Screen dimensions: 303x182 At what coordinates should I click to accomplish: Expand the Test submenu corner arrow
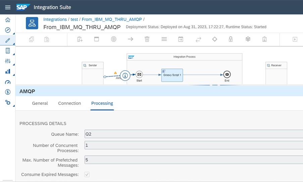point(14,54)
